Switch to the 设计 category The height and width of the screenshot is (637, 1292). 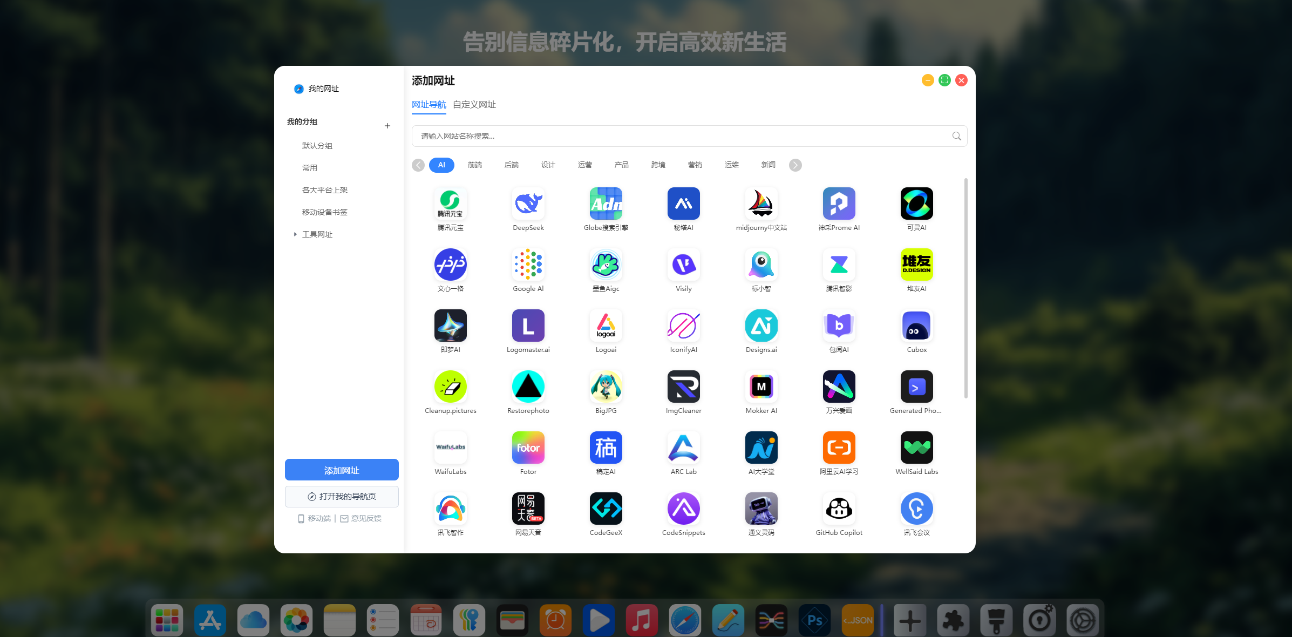click(548, 165)
